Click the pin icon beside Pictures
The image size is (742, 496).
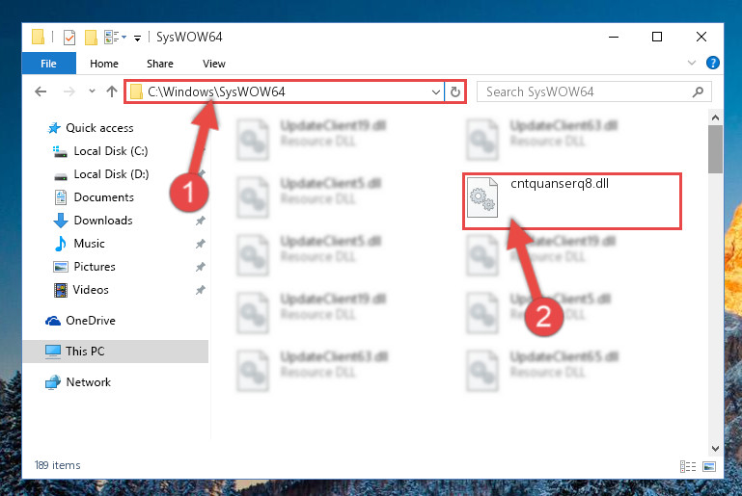[201, 267]
